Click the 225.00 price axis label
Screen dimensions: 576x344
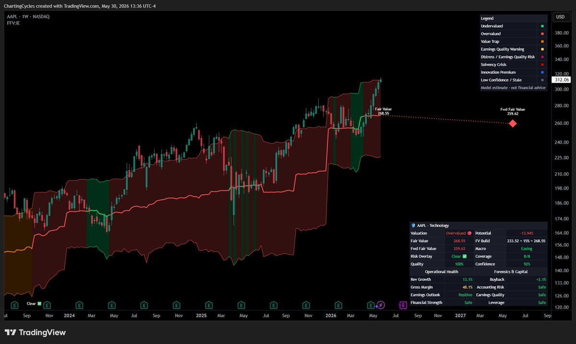[561, 157]
